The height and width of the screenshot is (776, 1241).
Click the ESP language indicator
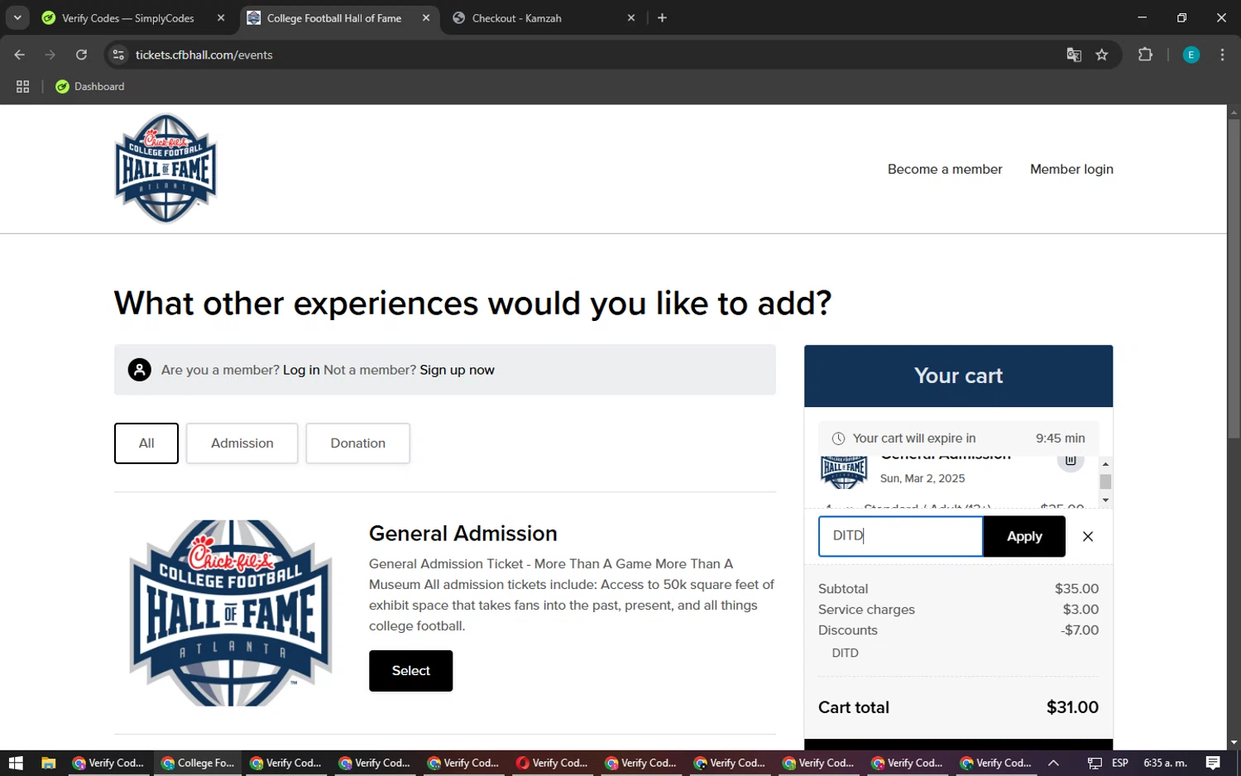(1120, 763)
